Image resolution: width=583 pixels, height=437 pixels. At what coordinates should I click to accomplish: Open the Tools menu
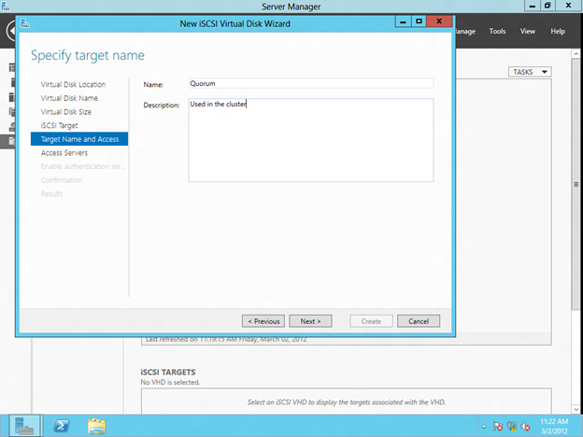[x=497, y=31]
